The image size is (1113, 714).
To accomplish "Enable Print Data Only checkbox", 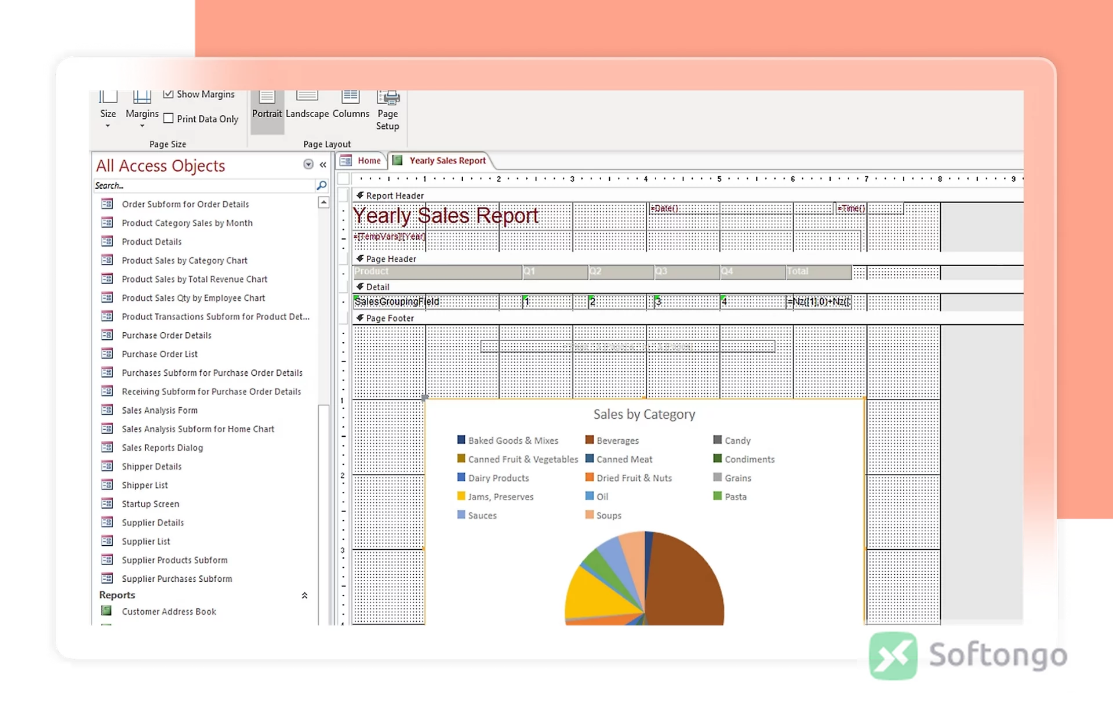I will 168,118.
